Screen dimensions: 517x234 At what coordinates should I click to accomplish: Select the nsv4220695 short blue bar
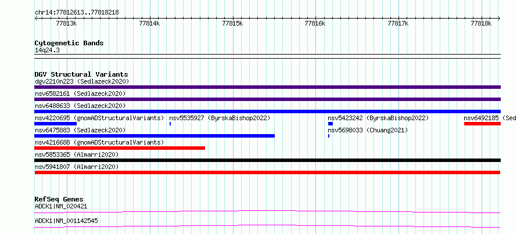[55, 124]
